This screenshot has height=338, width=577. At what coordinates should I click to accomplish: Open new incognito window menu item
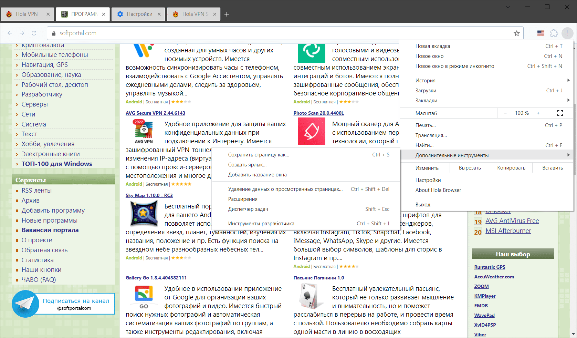(486, 66)
